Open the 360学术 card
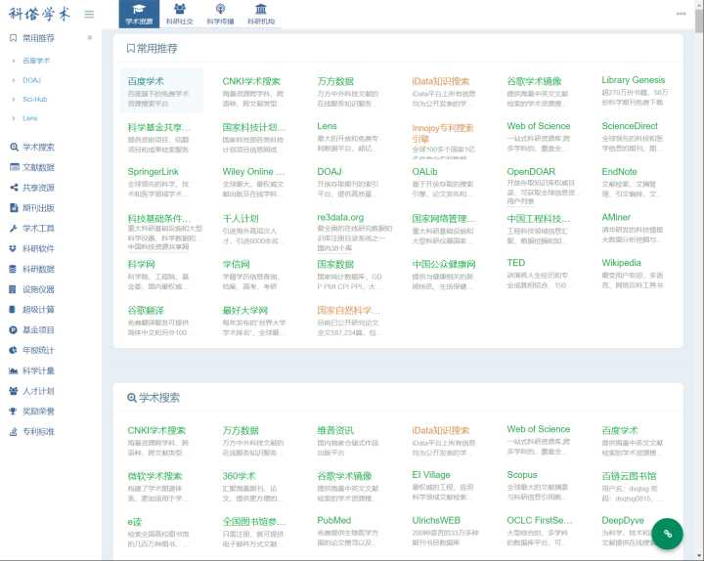Screen dimensions: 704x561 256,487
